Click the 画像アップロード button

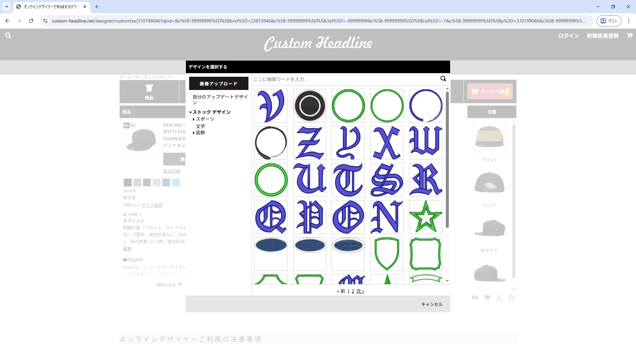point(219,84)
